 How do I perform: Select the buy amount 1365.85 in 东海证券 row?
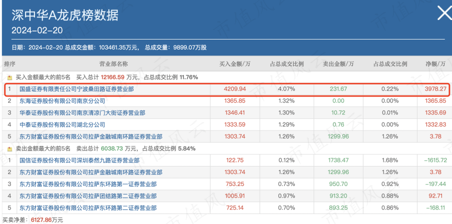coord(235,101)
